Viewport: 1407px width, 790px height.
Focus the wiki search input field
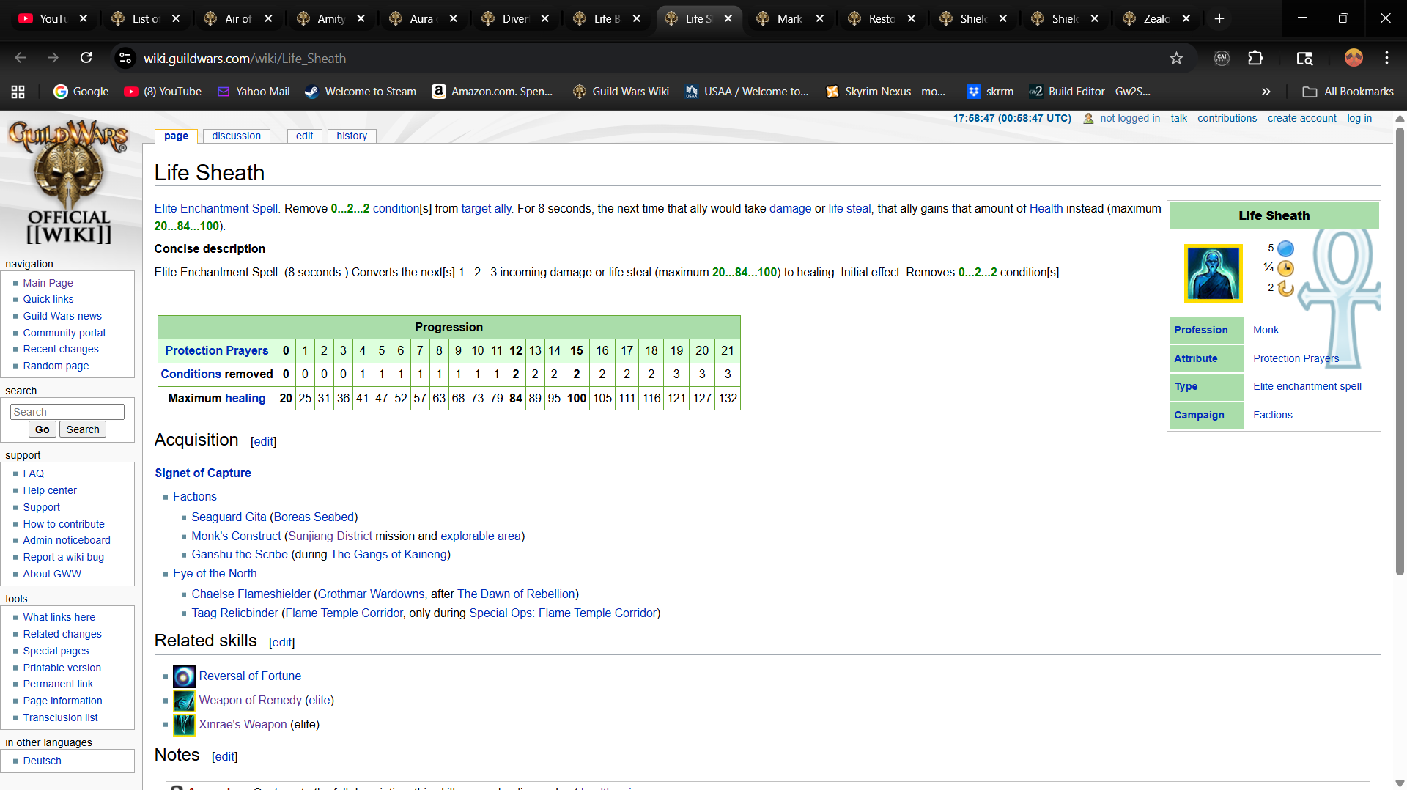(x=67, y=412)
